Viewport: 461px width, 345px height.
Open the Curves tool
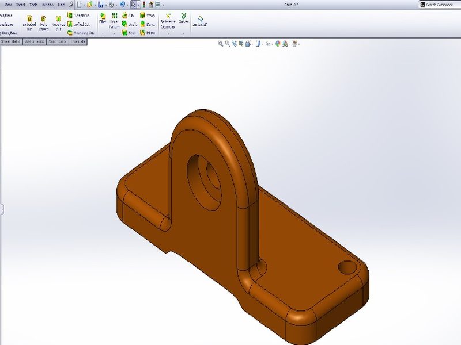[x=184, y=18]
